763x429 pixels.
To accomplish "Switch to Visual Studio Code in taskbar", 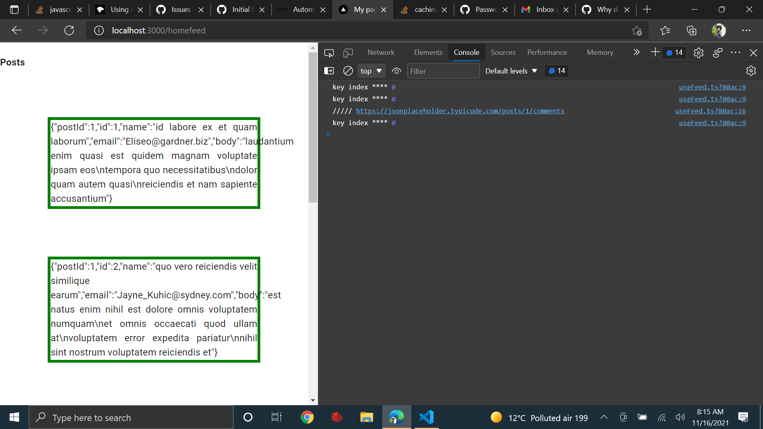I will pyautogui.click(x=426, y=417).
